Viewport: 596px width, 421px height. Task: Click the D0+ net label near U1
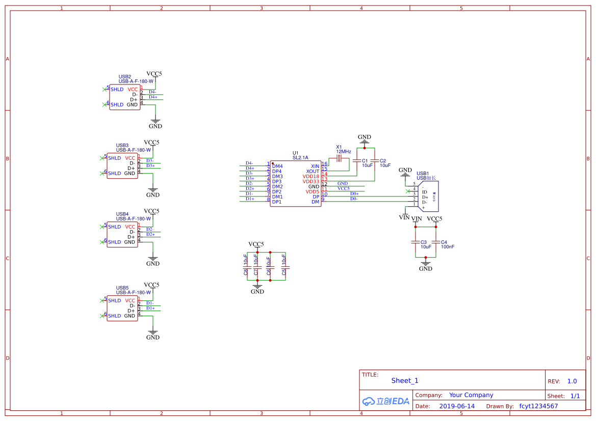pos(354,193)
